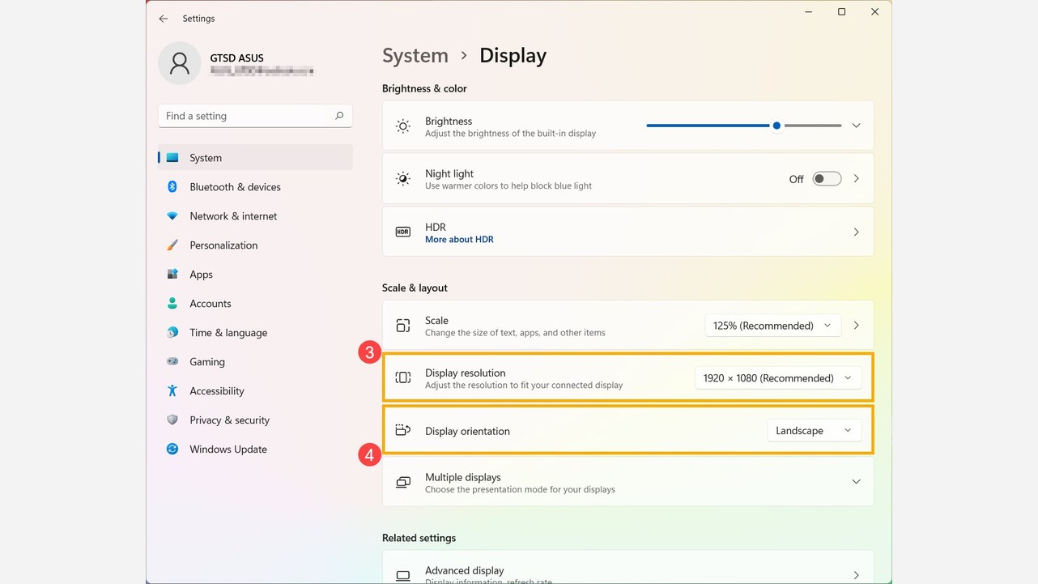Click the Network & internet Wi-Fi icon

tap(172, 216)
